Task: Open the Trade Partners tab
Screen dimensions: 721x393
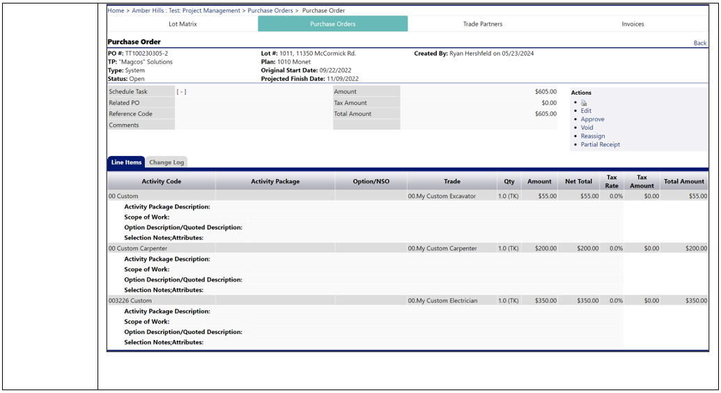Action: [483, 24]
